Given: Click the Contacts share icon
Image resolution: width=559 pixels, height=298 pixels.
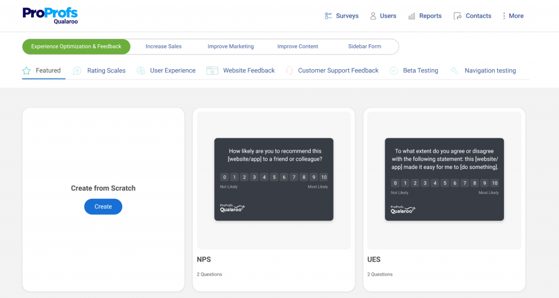Looking at the screenshot, I should point(457,16).
